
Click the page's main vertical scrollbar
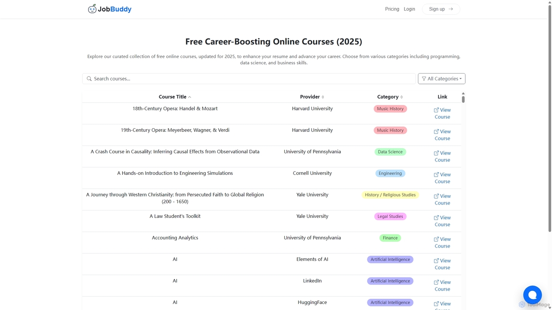[550, 118]
